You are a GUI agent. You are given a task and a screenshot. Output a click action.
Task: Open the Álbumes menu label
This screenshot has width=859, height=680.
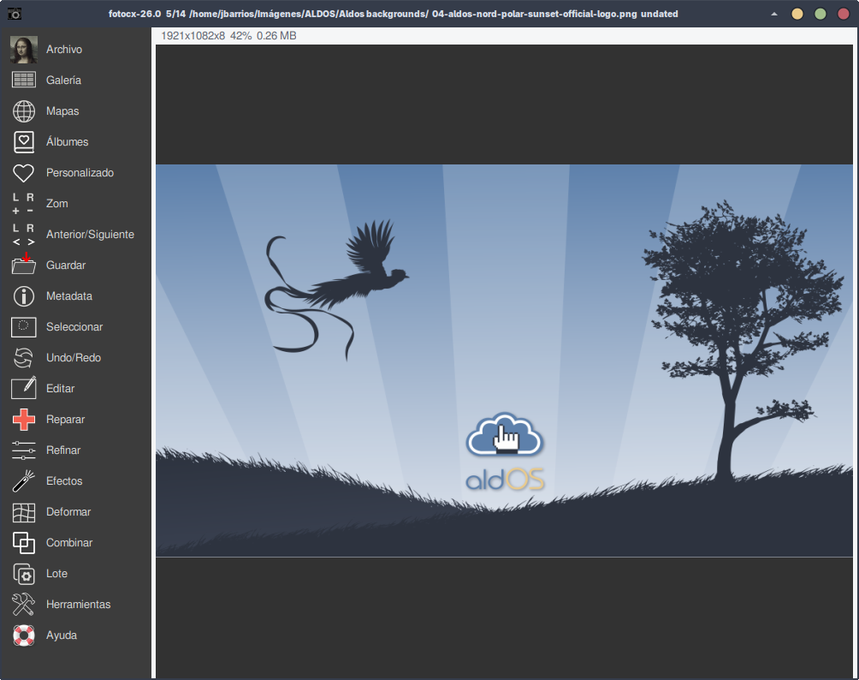tap(68, 141)
